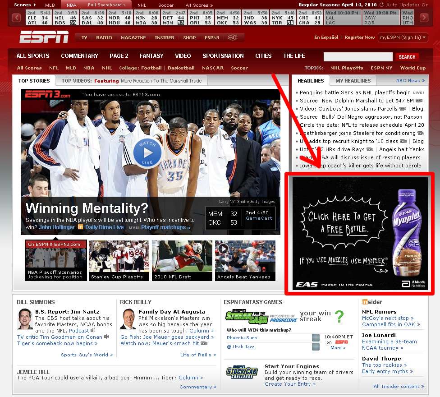Open the SC SportsCenter icon
This screenshot has height=397, width=440.
tap(233, 37)
